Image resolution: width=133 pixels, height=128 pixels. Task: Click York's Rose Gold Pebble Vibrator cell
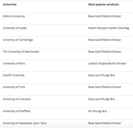[x=105, y=87]
